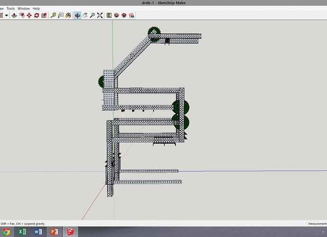Select the Text label tool
327x237 pixels.
click(61, 16)
